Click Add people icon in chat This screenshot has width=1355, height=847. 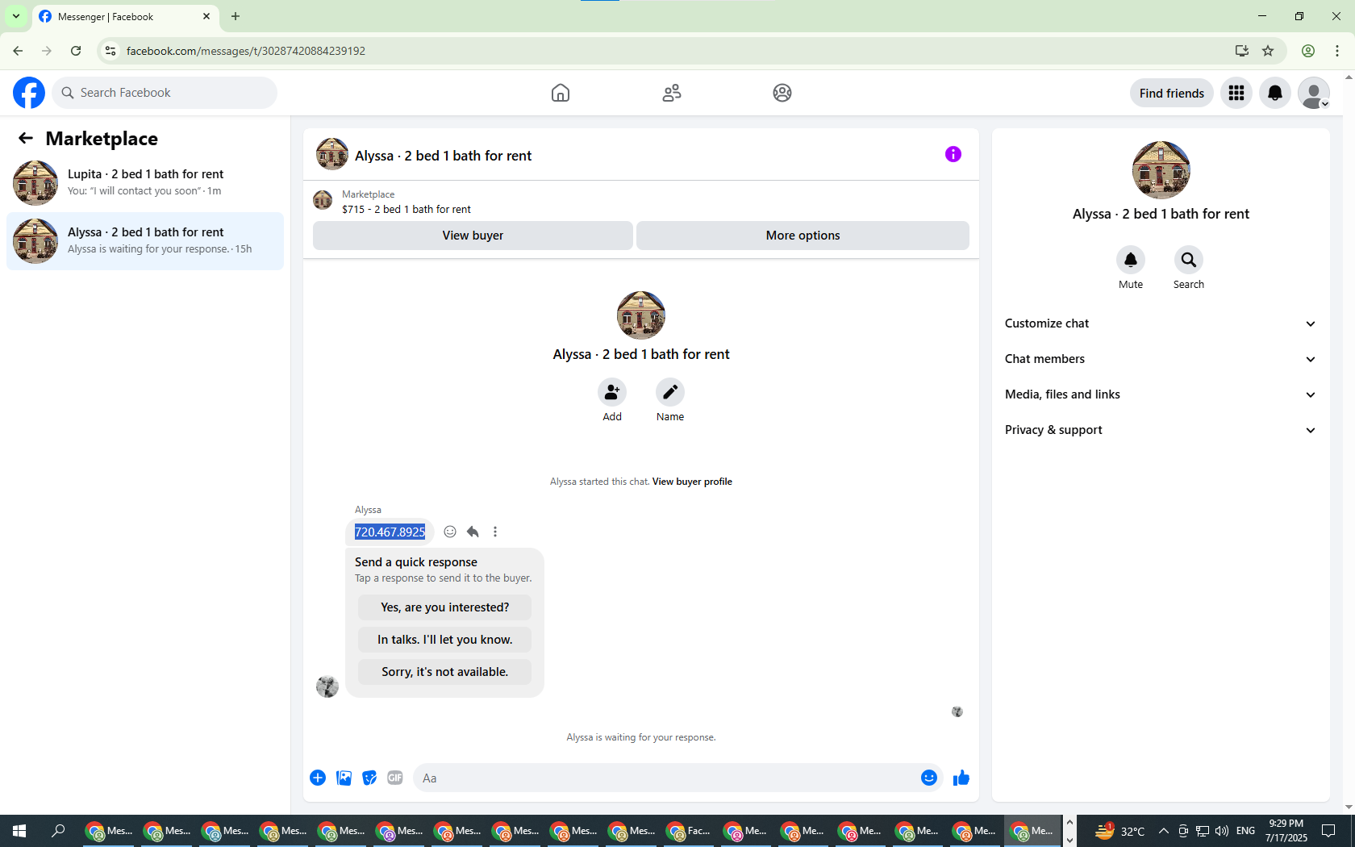pos(612,392)
